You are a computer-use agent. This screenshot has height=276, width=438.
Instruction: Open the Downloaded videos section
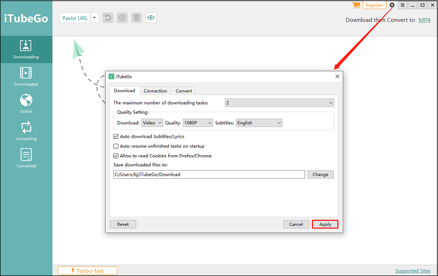tap(26, 77)
